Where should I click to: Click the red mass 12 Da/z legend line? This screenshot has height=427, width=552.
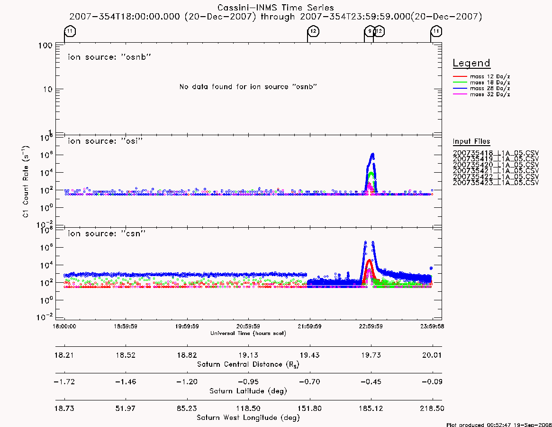click(x=460, y=76)
